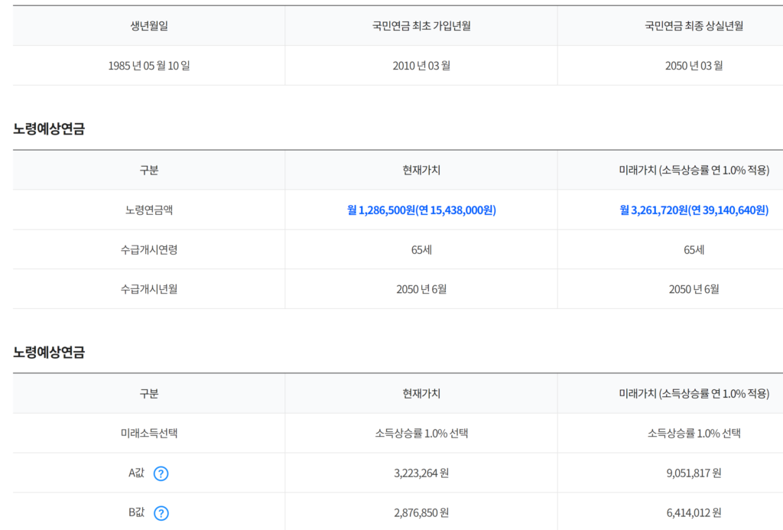
Task: Click the future value B값 amount 6,414,012 원
Action: (694, 513)
